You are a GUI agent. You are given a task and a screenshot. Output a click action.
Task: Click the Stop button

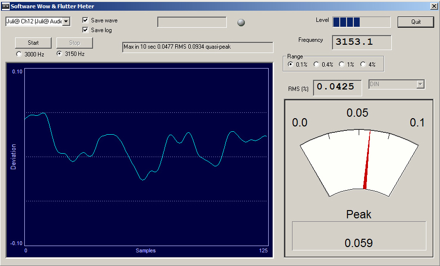click(x=74, y=43)
